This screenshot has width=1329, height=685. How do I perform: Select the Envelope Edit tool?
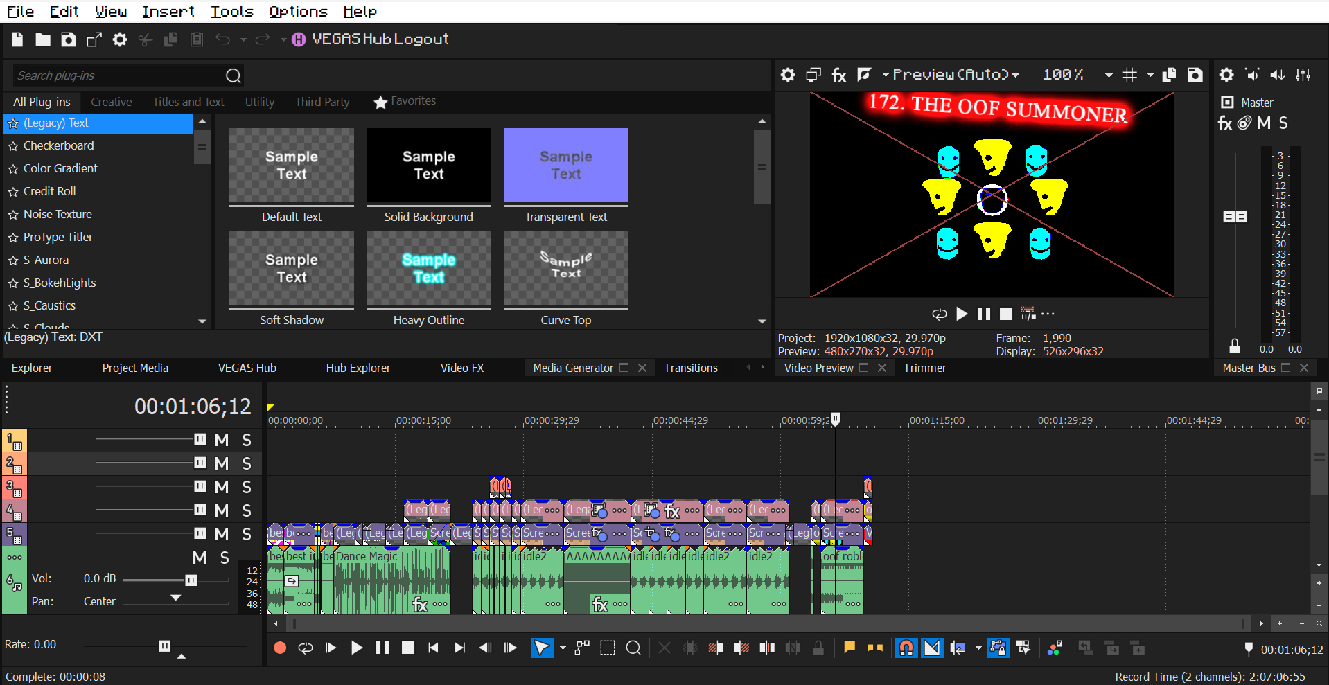[582, 648]
